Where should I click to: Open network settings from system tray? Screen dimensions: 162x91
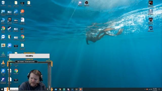(149, 89)
